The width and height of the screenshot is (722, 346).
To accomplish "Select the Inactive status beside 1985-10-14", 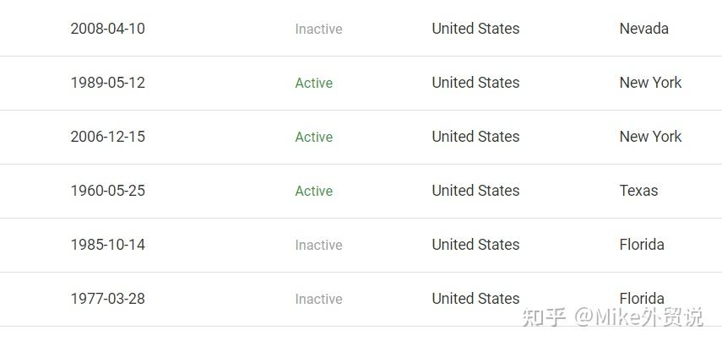I will coord(318,246).
